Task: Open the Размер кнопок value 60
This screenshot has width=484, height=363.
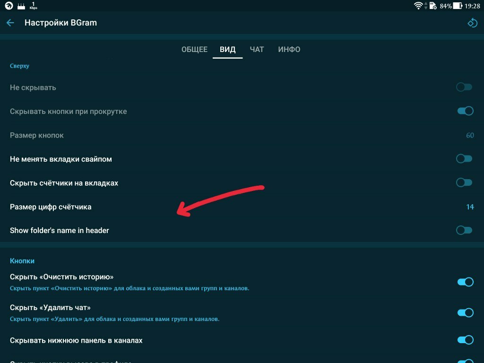Action: pyautogui.click(x=470, y=135)
